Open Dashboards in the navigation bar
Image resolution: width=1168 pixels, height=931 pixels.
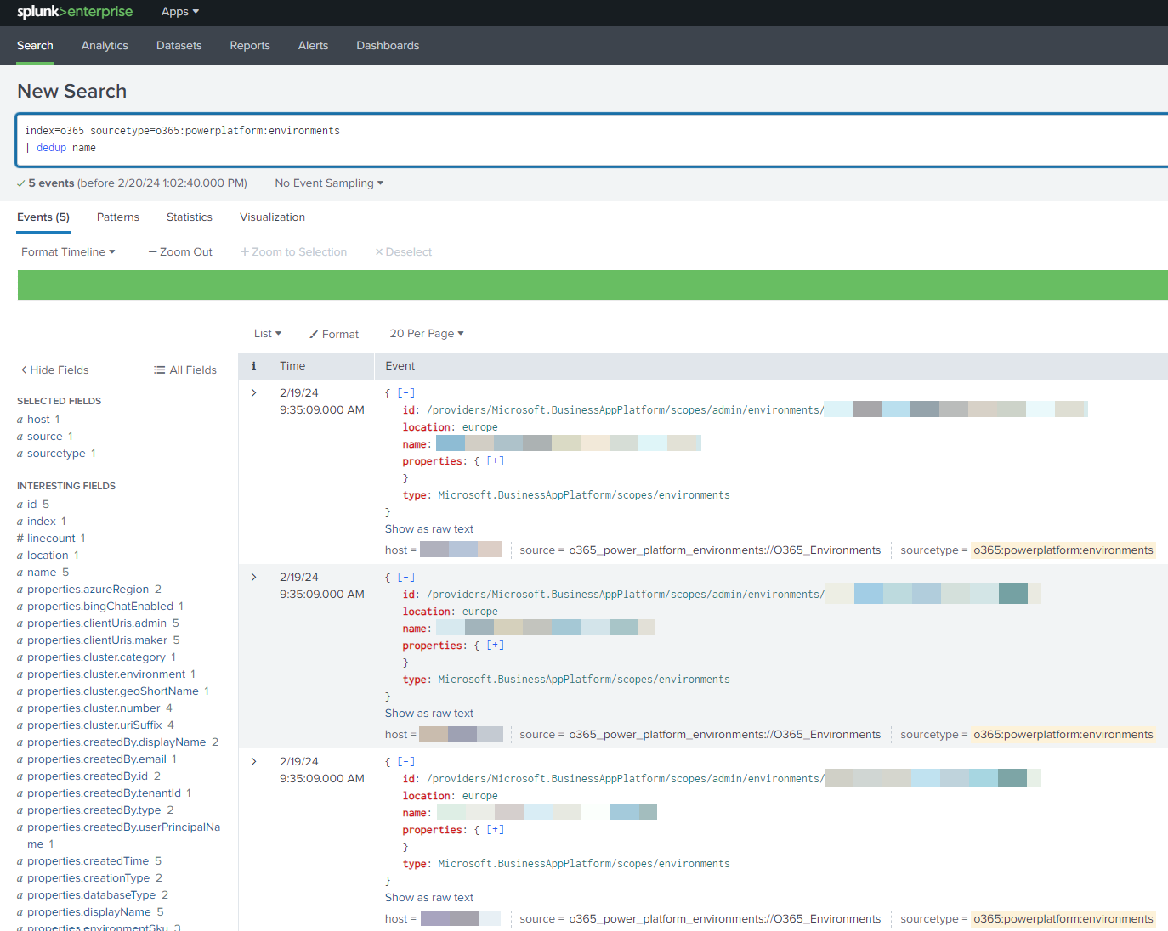(388, 46)
